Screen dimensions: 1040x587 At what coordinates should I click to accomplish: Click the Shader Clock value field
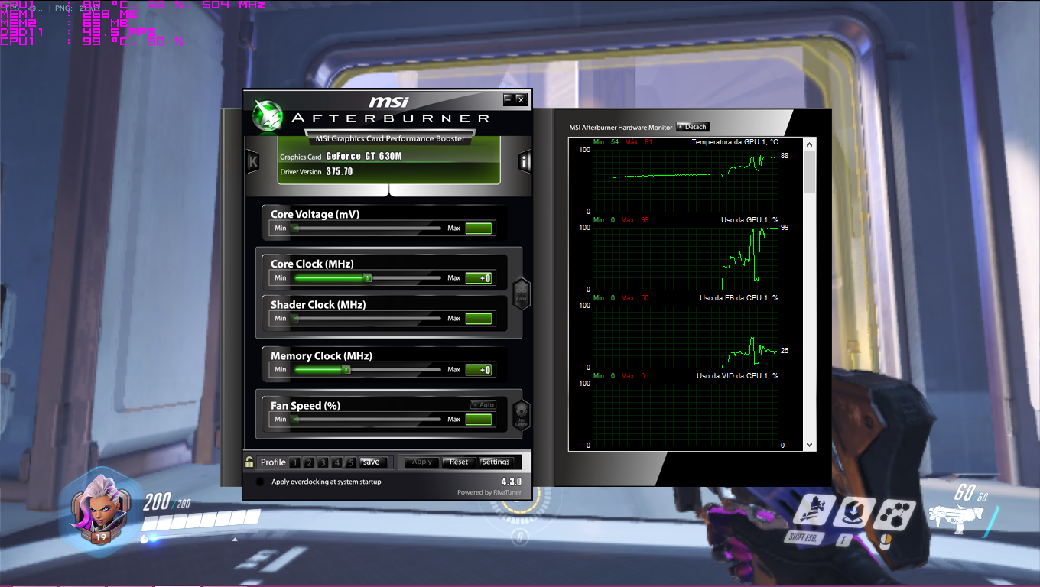479,318
